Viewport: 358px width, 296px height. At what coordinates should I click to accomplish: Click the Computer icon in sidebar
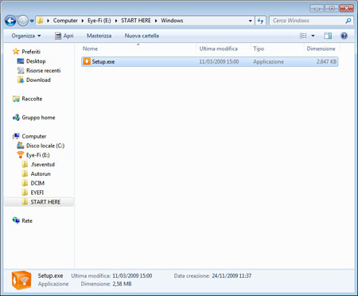(16, 136)
